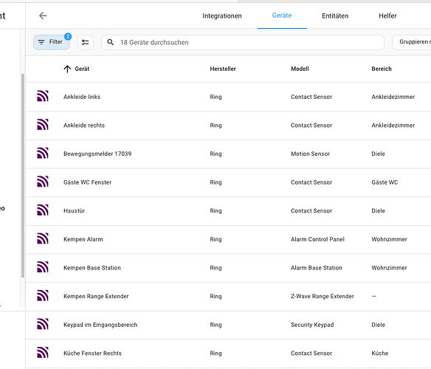Click the Ring icon beside Bewegungsmelder 17039
Image resolution: width=431 pixels, height=369 pixels.
coord(43,153)
